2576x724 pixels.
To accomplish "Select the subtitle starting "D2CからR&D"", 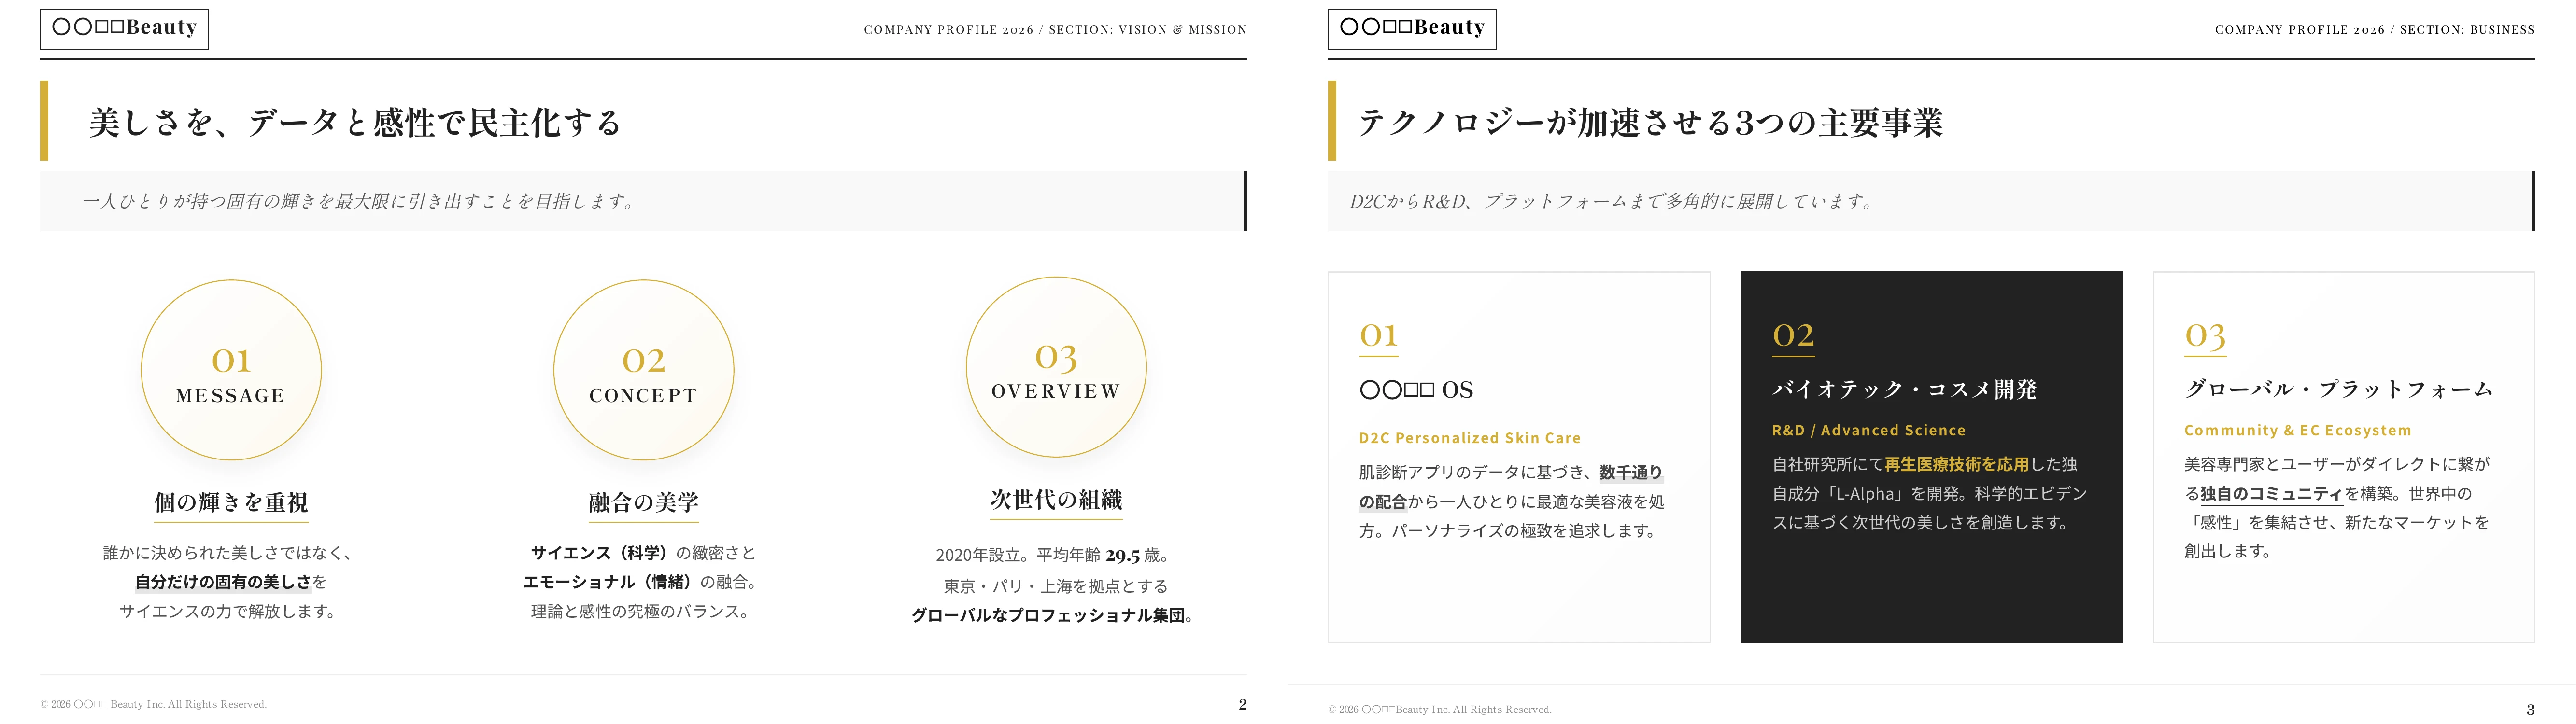I will tap(1612, 201).
